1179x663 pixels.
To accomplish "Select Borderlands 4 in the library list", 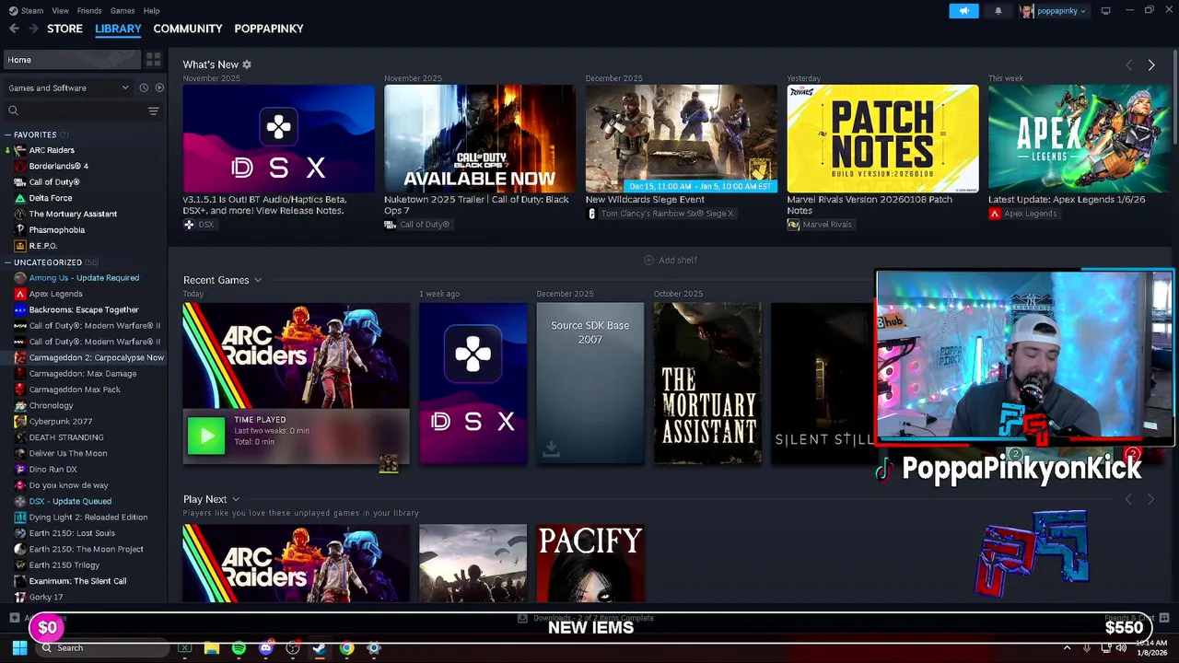I will [59, 166].
